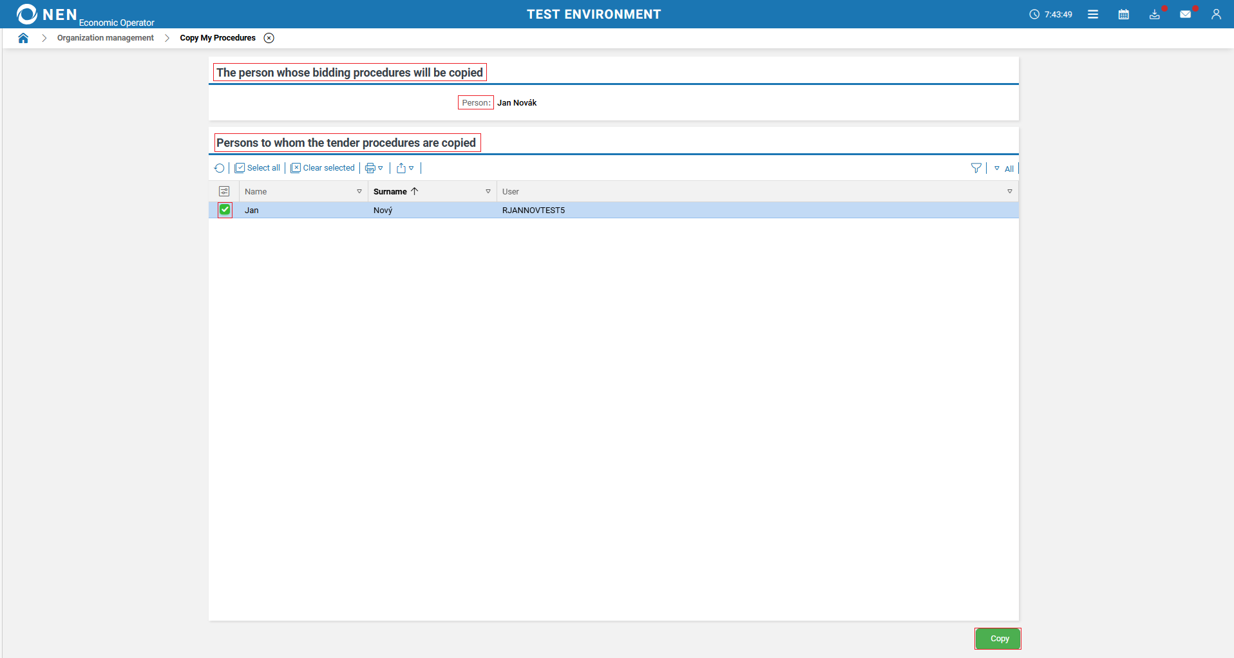Screen dimensions: 1234x658
Task: Open User column filter arrow
Action: point(1010,191)
